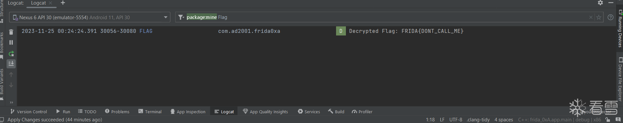Image resolution: width=623 pixels, height=123 pixels.
Task: Click inside the logcat filter field
Action: coord(387,17)
